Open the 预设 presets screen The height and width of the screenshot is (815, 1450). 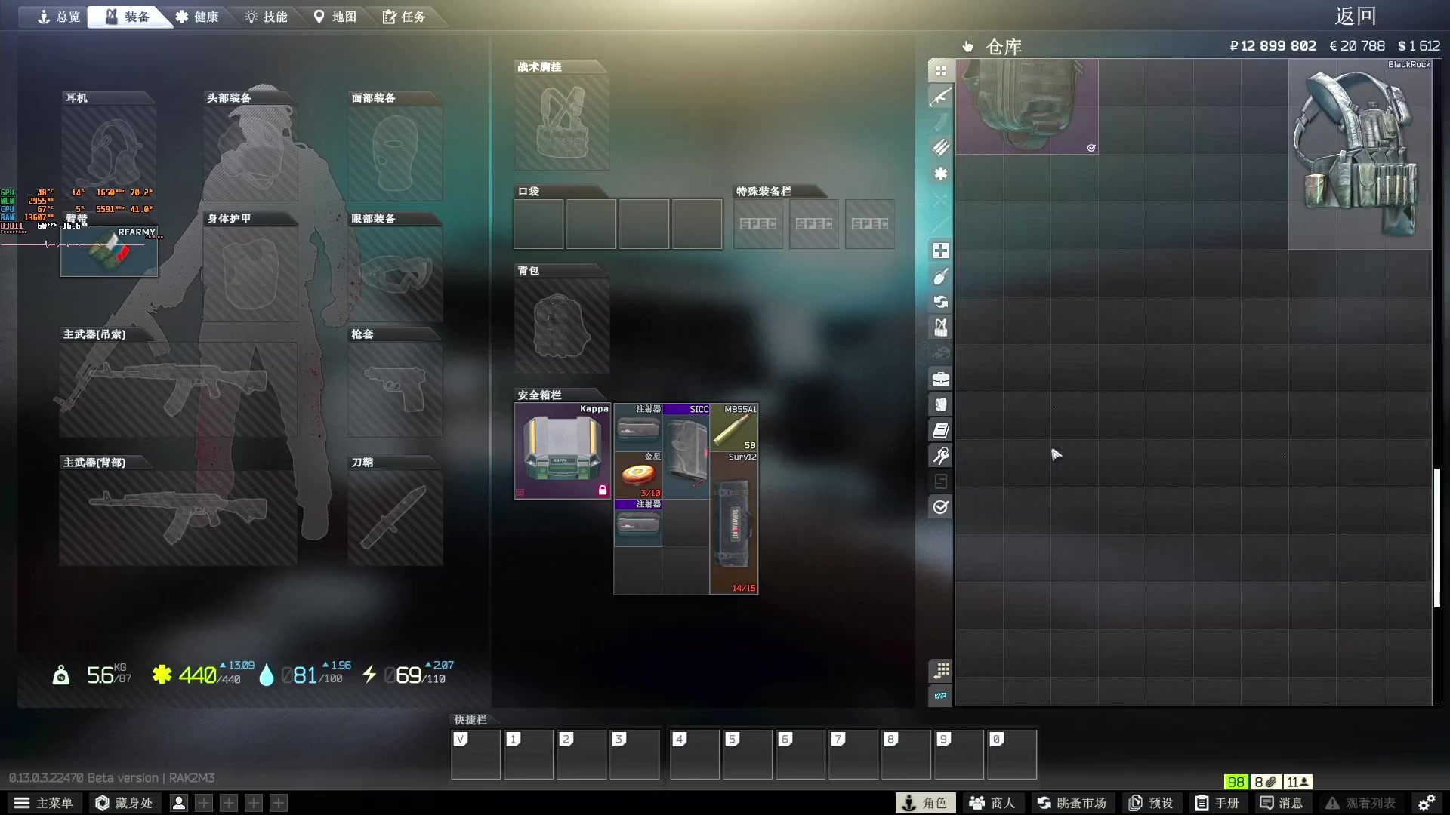tap(1151, 803)
